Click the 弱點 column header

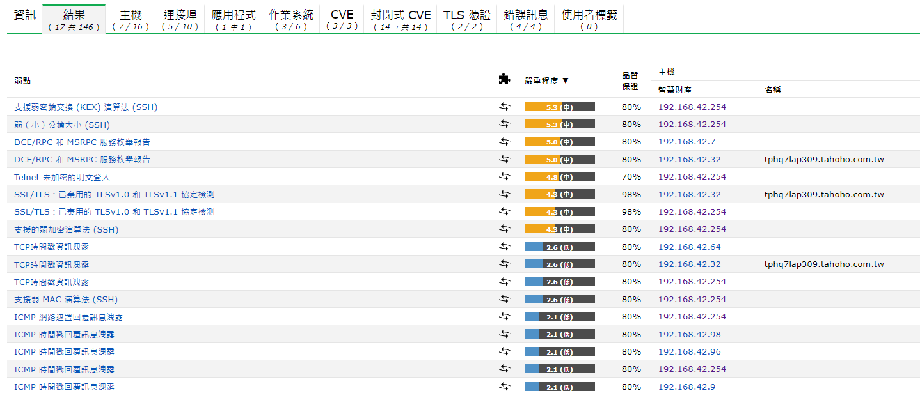[x=22, y=80]
